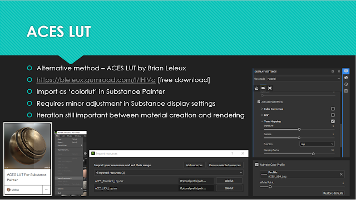Disable the Tone Mapping checkbox
Image resolution: width=356 pixels, height=200 pixels.
(x=333, y=121)
